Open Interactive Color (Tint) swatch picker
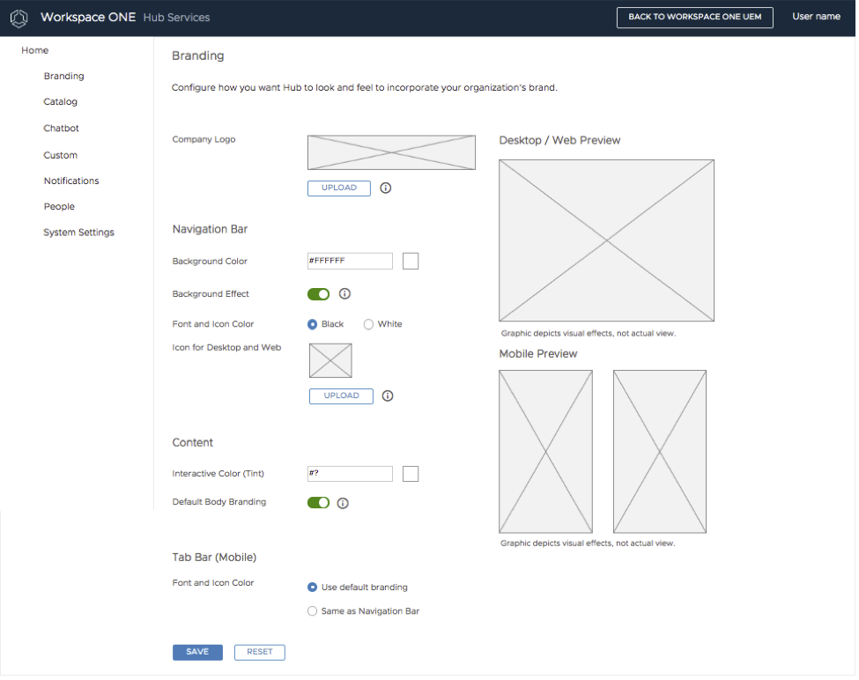 412,476
